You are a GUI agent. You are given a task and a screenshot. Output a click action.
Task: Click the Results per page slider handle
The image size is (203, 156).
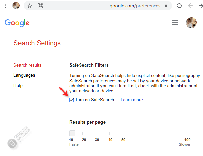click(x=72, y=133)
